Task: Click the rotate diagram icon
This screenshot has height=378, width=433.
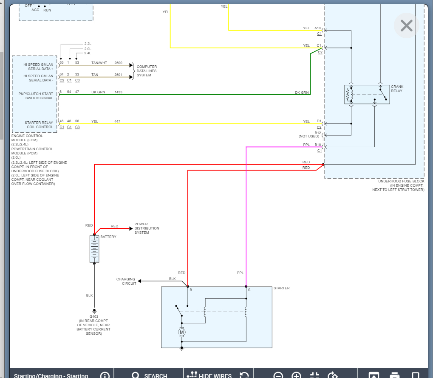Action: tap(334, 375)
